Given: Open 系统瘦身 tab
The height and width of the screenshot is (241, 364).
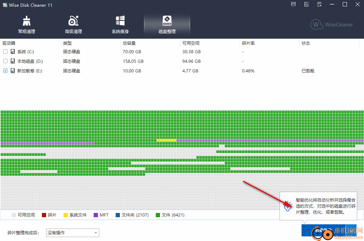Looking at the screenshot, I should 120,25.
